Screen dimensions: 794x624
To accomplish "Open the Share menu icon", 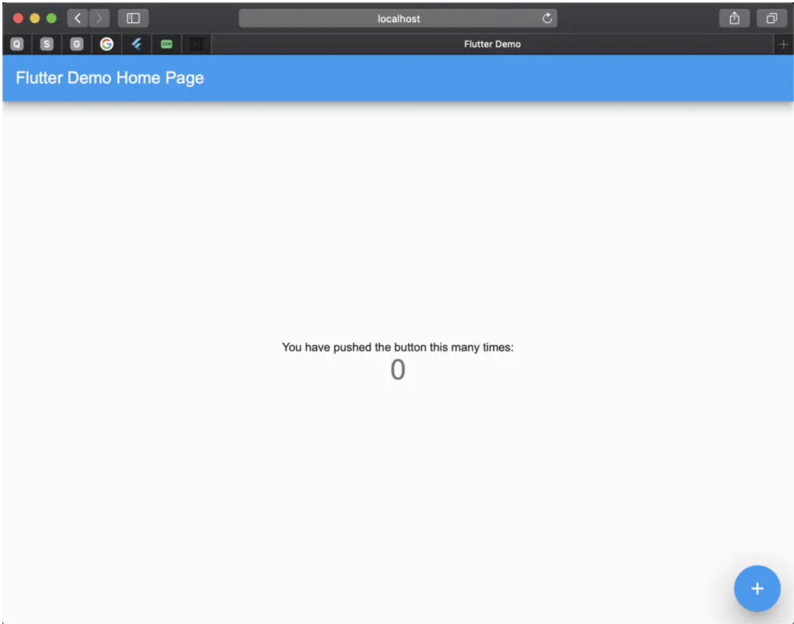I will tap(734, 18).
